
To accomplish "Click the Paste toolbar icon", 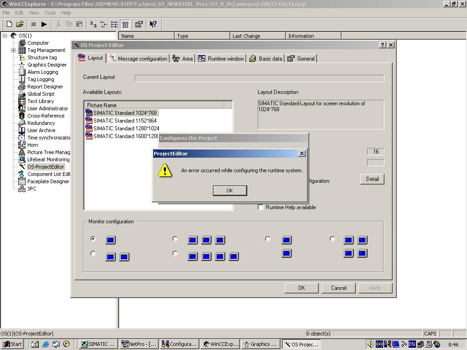I will click(x=79, y=24).
